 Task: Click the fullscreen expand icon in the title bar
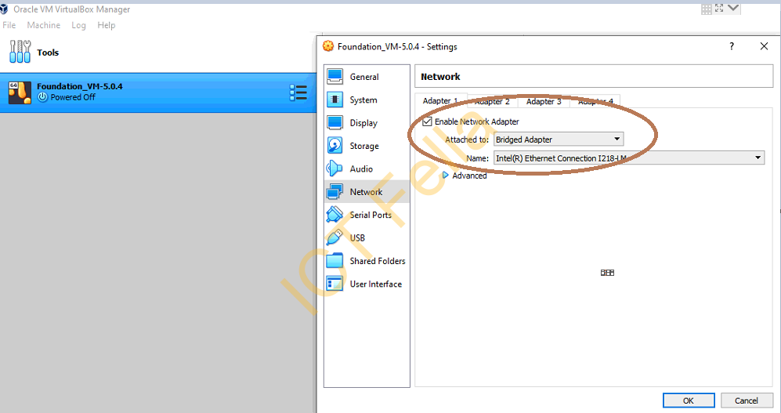pos(719,8)
